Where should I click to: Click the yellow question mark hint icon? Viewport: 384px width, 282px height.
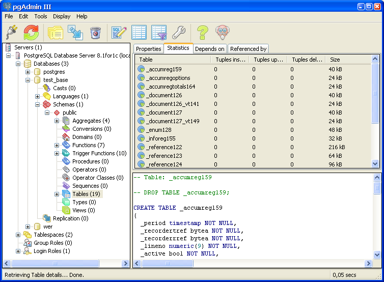click(x=202, y=33)
